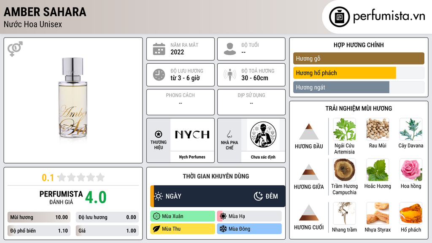
Task: Click the Hương cuối pyramid icon
Action: point(309,213)
